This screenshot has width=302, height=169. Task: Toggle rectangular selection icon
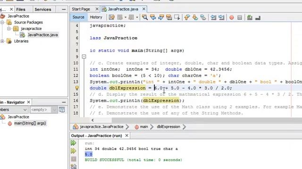[177, 17]
